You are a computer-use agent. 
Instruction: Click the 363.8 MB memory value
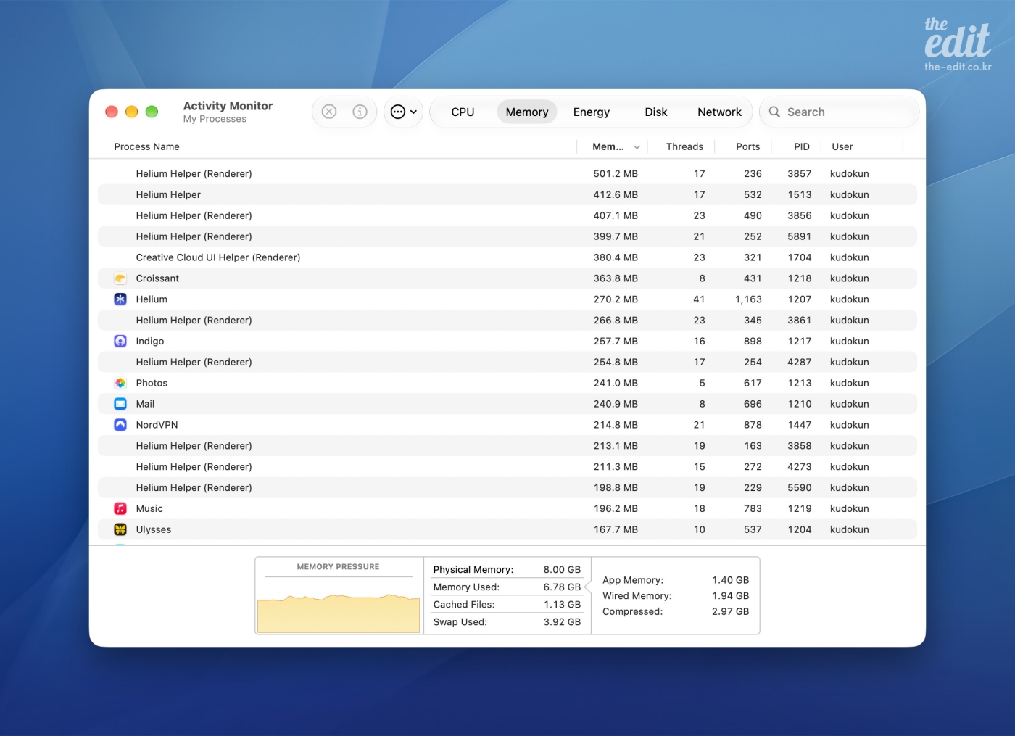pyautogui.click(x=616, y=278)
